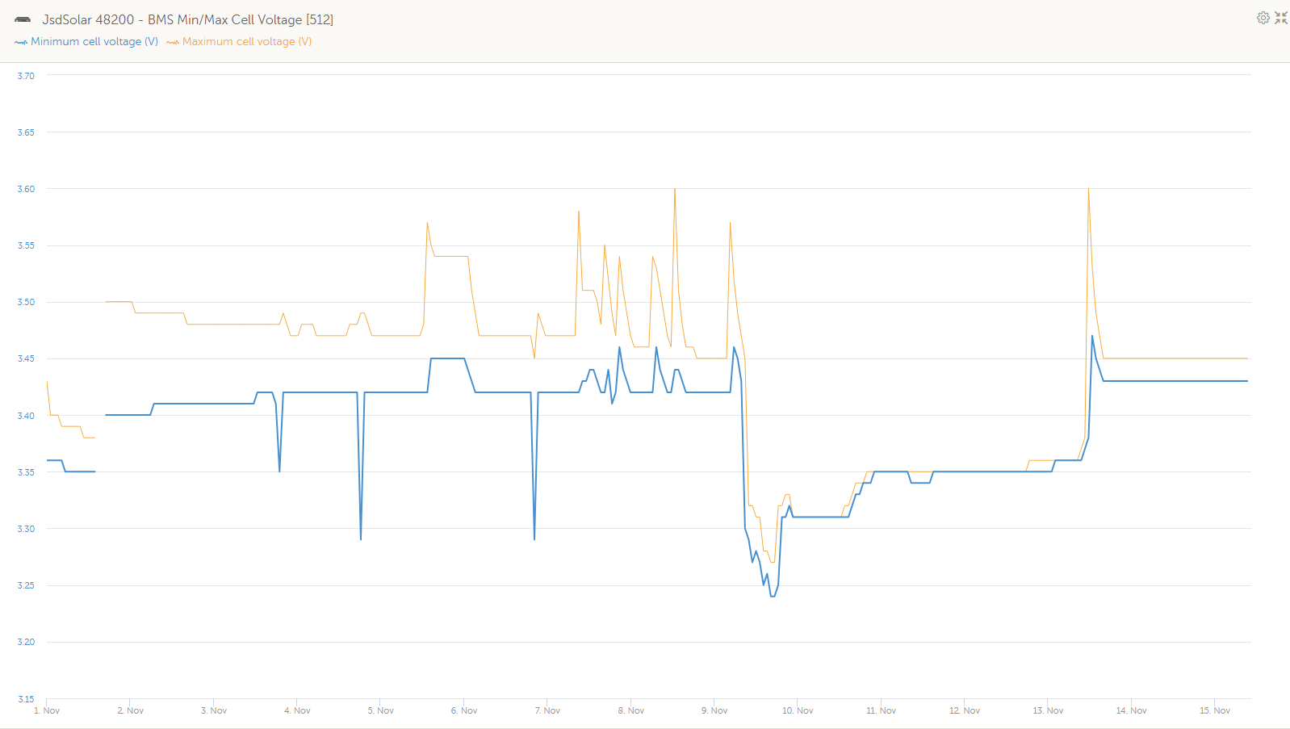
Task: Click the 15. Nov date label
Action: coord(1215,710)
